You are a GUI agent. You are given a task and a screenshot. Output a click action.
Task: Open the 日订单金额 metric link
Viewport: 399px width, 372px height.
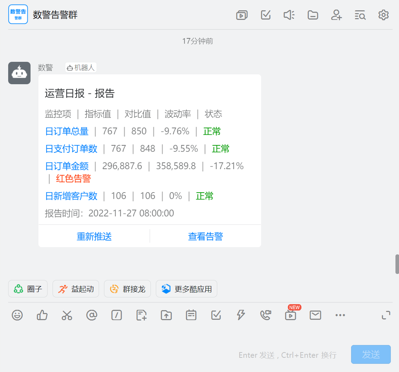tap(67, 166)
